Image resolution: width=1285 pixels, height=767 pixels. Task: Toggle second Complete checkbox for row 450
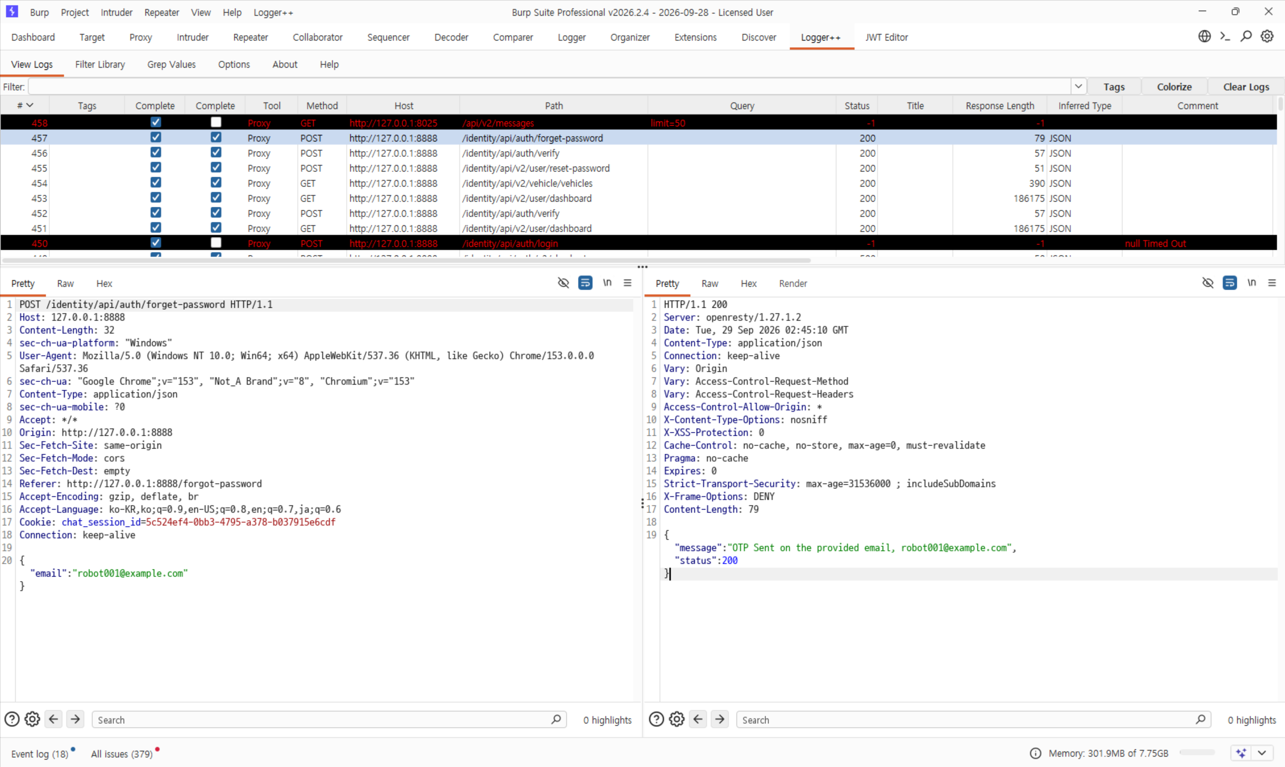216,242
